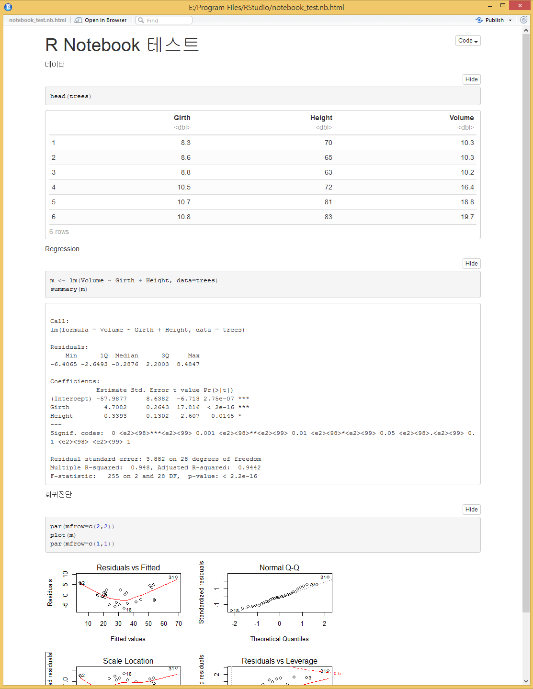Image resolution: width=533 pixels, height=689 pixels.
Task: Select the notebook_test.nb.html tab label
Action: pyautogui.click(x=37, y=20)
